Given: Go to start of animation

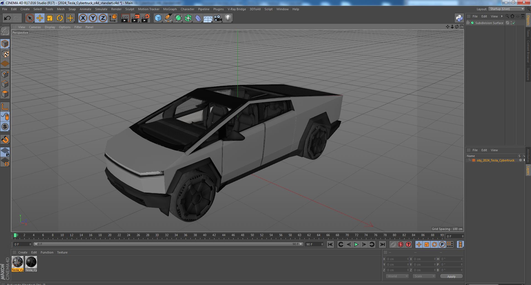Looking at the screenshot, I should click(330, 244).
